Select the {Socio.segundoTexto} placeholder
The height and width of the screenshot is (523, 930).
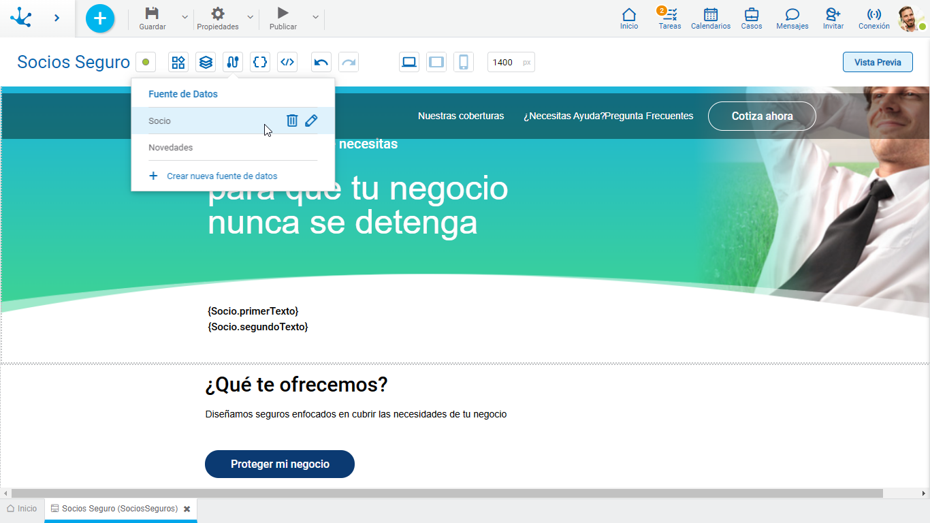258,327
